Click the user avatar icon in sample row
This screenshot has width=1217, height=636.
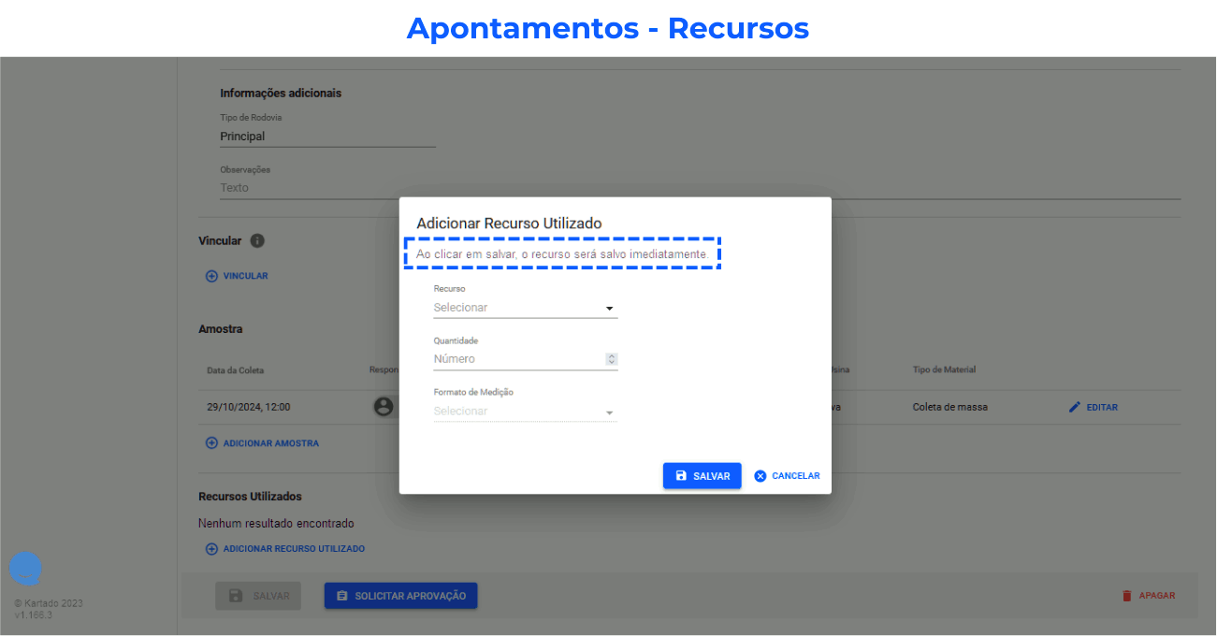pyautogui.click(x=383, y=407)
